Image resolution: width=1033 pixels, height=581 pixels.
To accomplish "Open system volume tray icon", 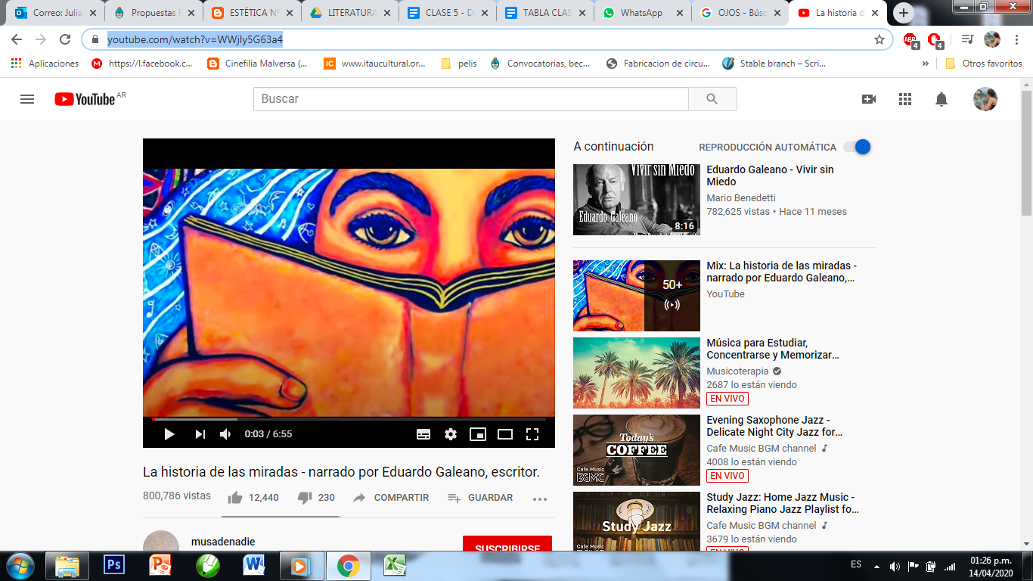I will [x=895, y=565].
